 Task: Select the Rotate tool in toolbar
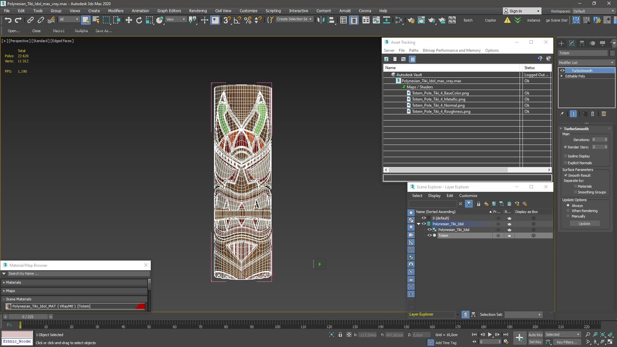pyautogui.click(x=139, y=20)
